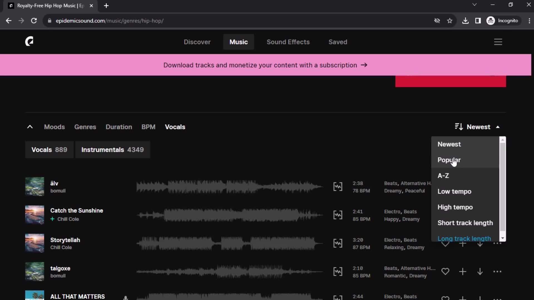Open the artist bomull under älv

point(58,191)
